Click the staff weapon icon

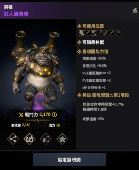pyautogui.click(x=100, y=33)
